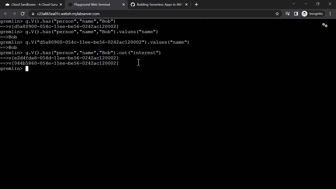Minimize the browser window
The image size is (336, 189).
click(306, 4)
